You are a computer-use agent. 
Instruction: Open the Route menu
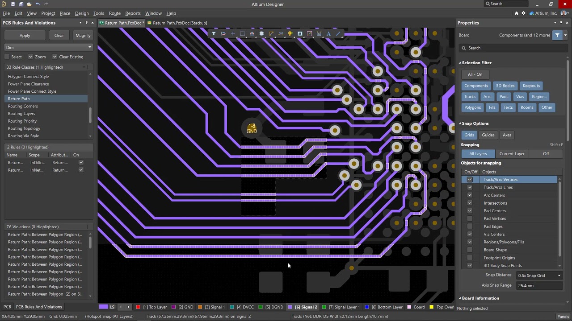click(x=115, y=13)
